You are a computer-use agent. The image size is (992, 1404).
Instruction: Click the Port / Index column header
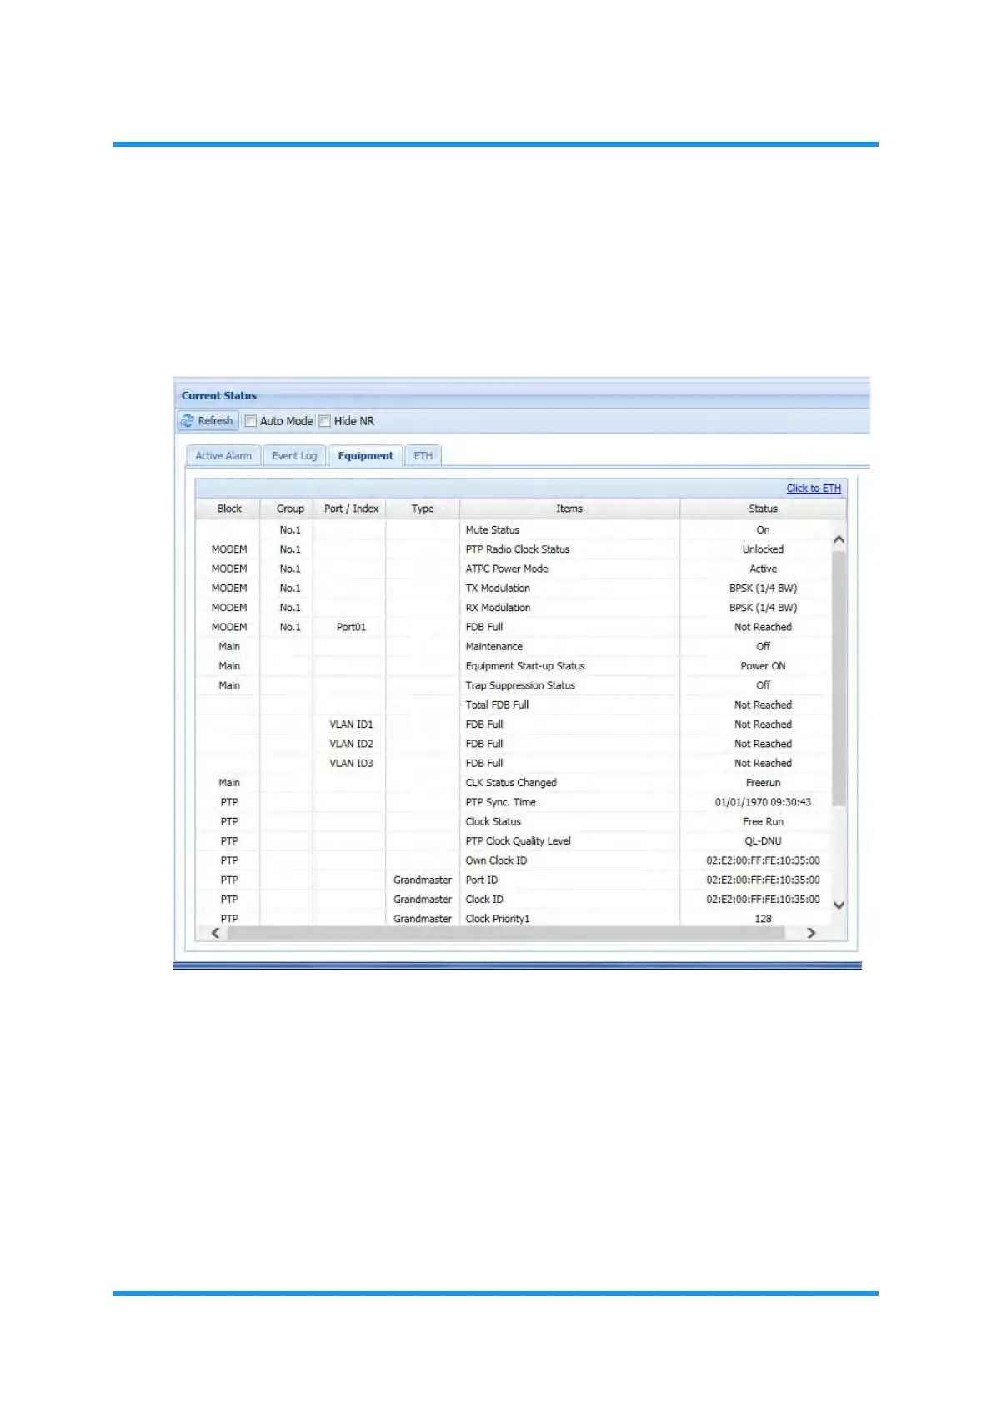click(x=351, y=509)
